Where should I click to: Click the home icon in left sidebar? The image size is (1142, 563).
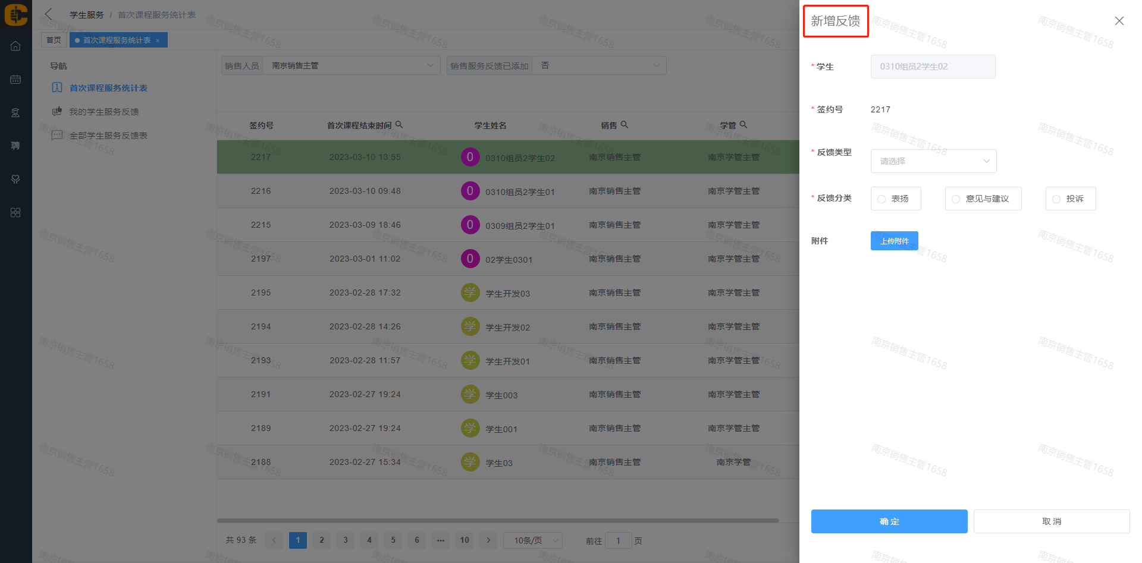[15, 46]
